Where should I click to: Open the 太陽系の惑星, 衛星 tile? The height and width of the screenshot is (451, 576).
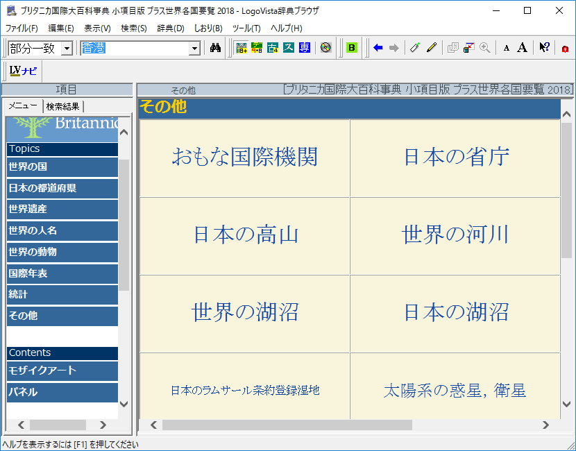455,386
